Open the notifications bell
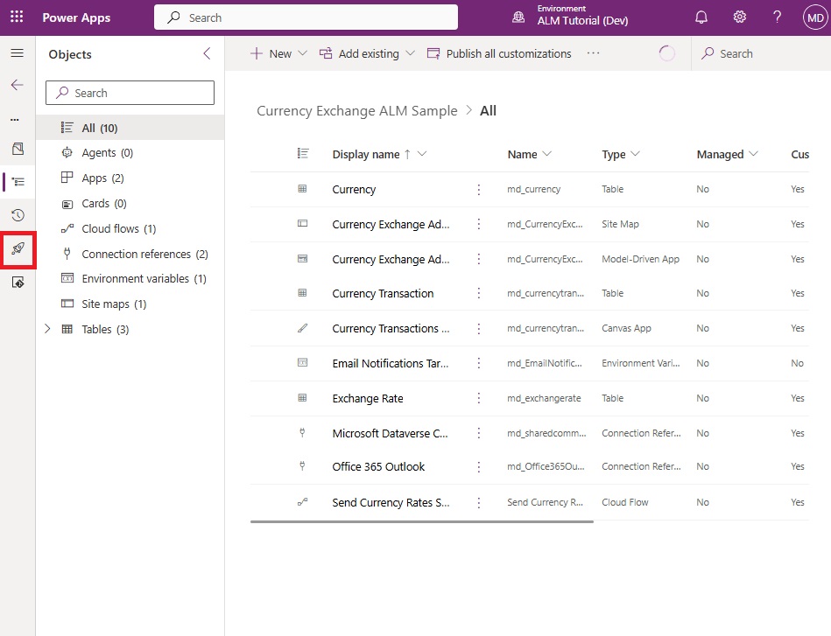Image resolution: width=831 pixels, height=636 pixels. (701, 17)
